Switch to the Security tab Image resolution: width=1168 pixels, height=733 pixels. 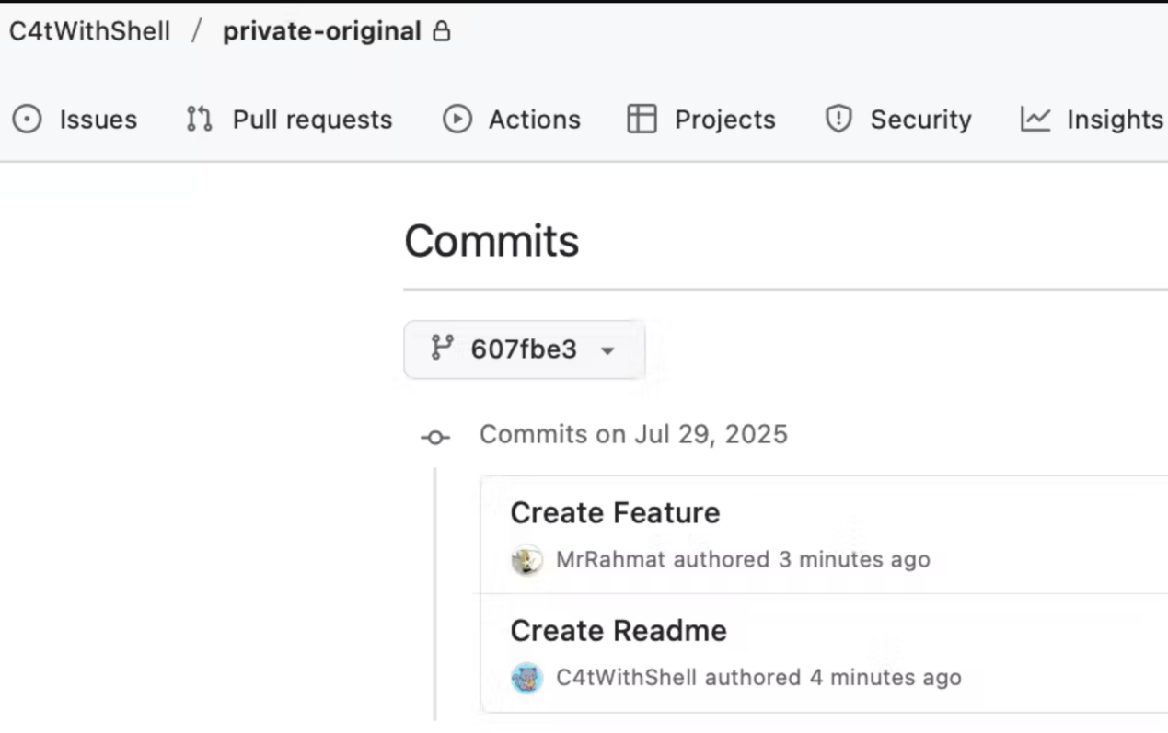(920, 119)
